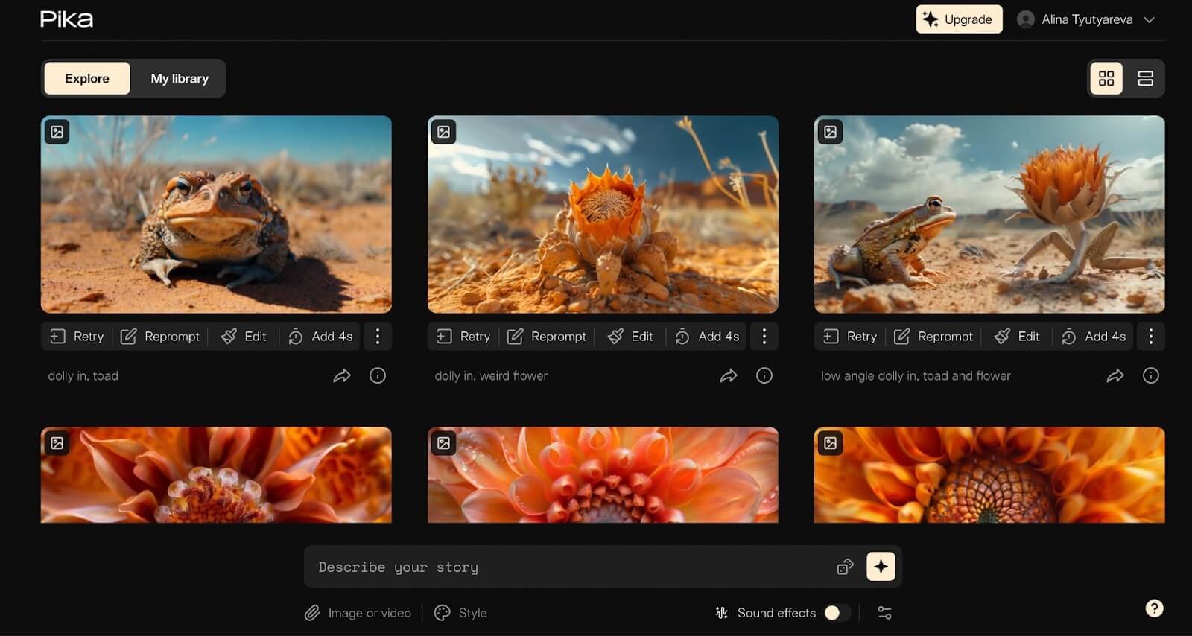Share the 'dolly in, weird flower' video
This screenshot has width=1192, height=636.
(x=729, y=376)
